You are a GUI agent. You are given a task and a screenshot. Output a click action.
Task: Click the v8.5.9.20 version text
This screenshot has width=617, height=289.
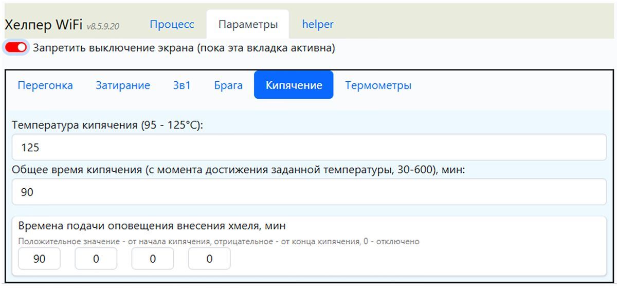[x=103, y=26]
